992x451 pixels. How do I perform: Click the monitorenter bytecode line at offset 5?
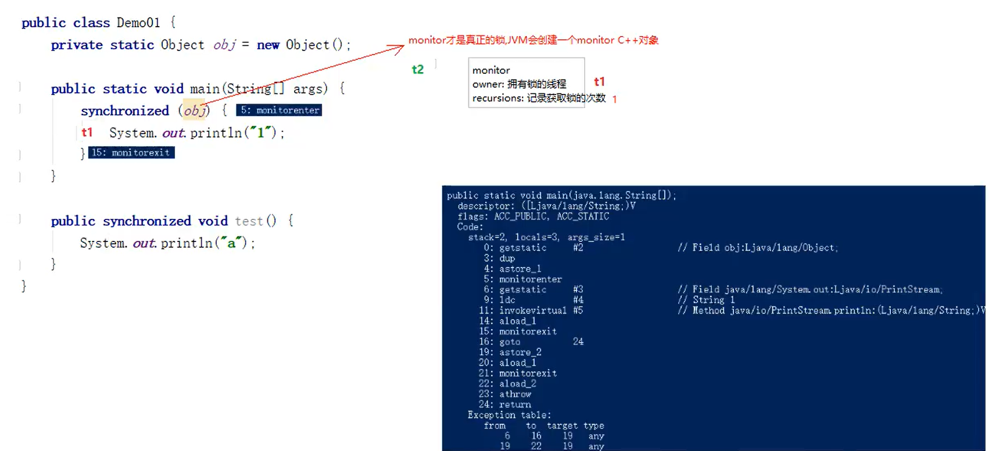coord(523,279)
